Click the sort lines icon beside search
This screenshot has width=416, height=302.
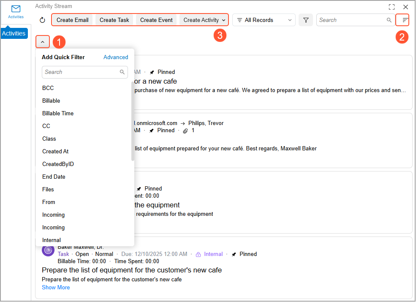click(405, 20)
